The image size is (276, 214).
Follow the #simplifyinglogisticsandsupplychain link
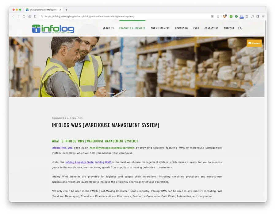click(112, 148)
